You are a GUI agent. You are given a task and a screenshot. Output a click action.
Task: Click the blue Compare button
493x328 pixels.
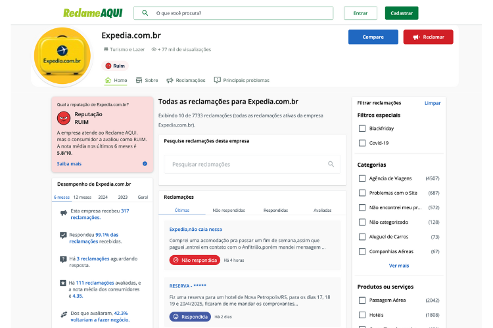373,37
